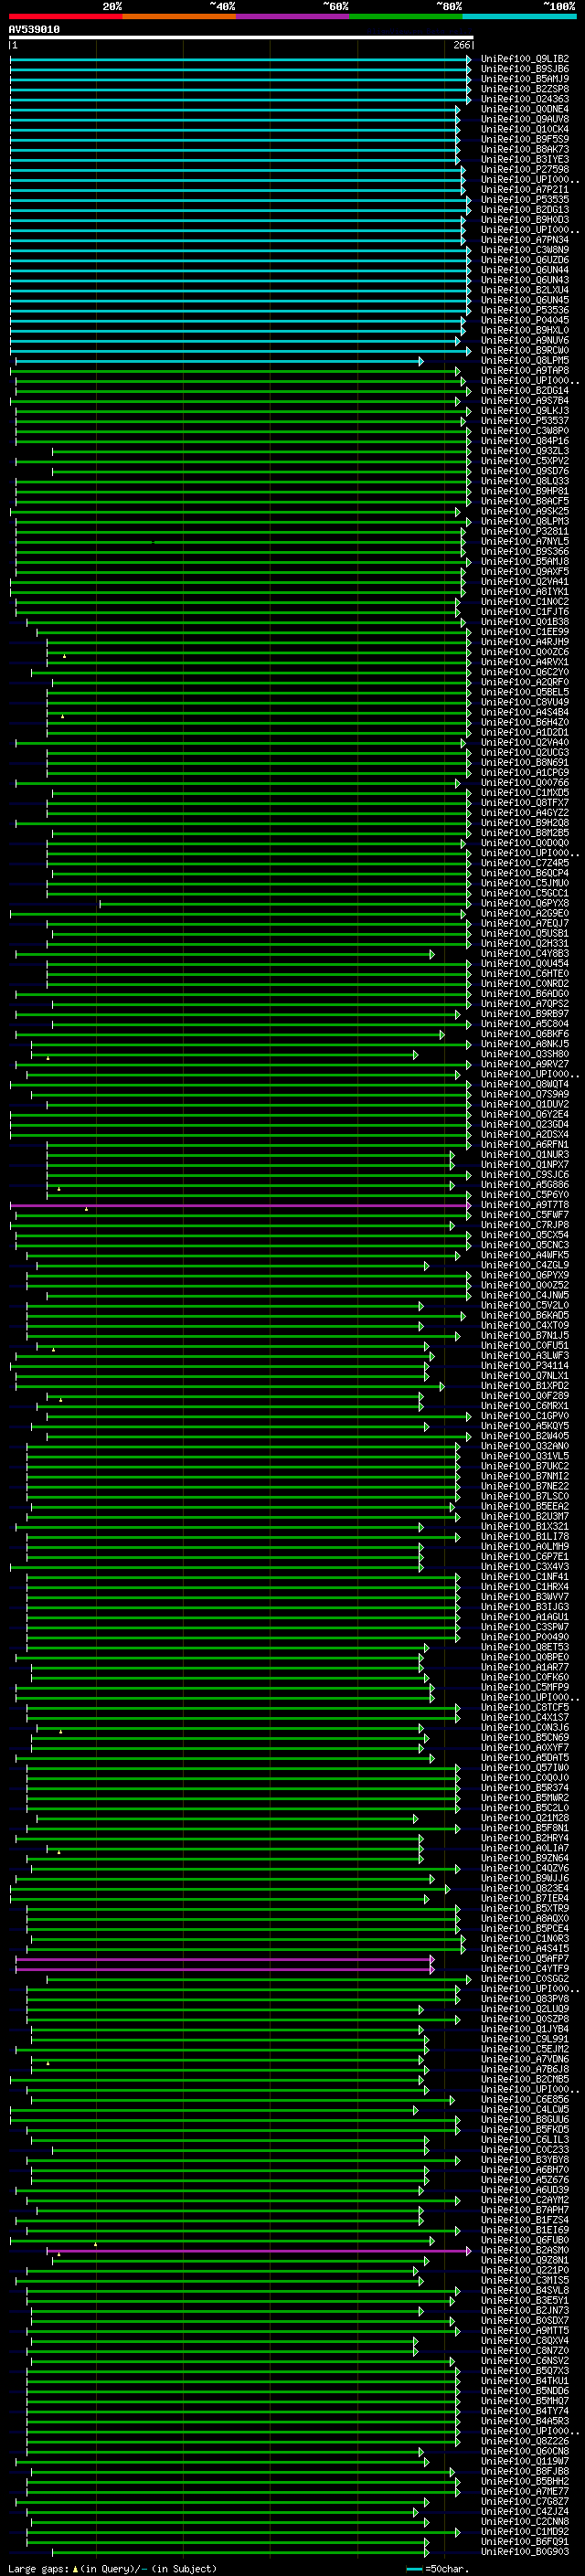Select label UniRef100_A4S4B4
Image resolution: width=585 pixels, height=2576 pixels.
pos(525,713)
